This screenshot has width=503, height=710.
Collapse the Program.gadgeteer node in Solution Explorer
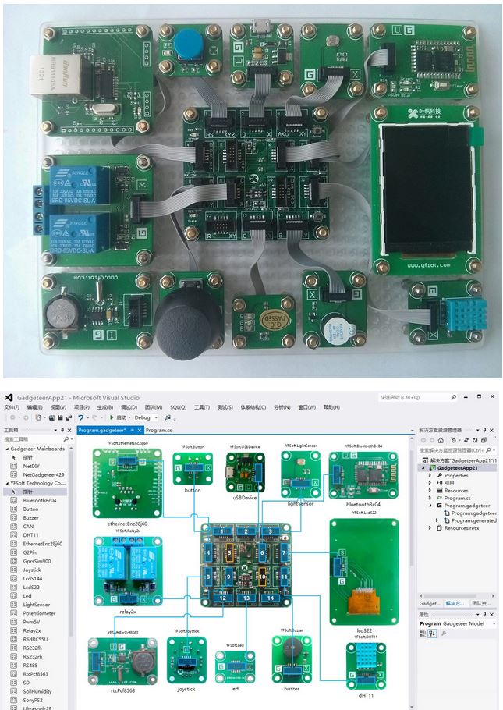pos(430,506)
